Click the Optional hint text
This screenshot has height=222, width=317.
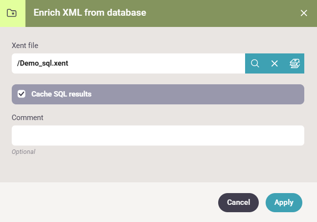click(x=23, y=152)
